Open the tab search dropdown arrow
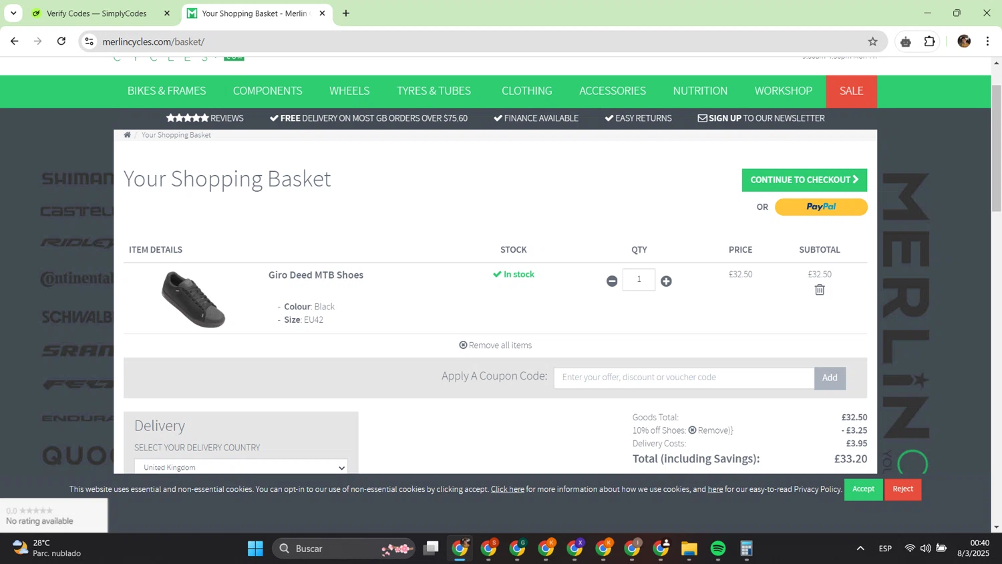This screenshot has width=1002, height=564. [x=13, y=13]
